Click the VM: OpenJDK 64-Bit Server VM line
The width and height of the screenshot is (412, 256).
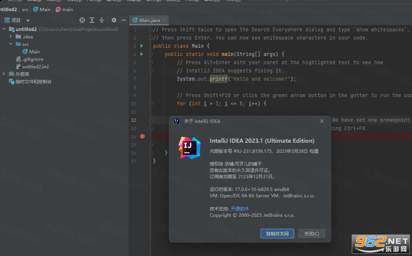(262, 196)
